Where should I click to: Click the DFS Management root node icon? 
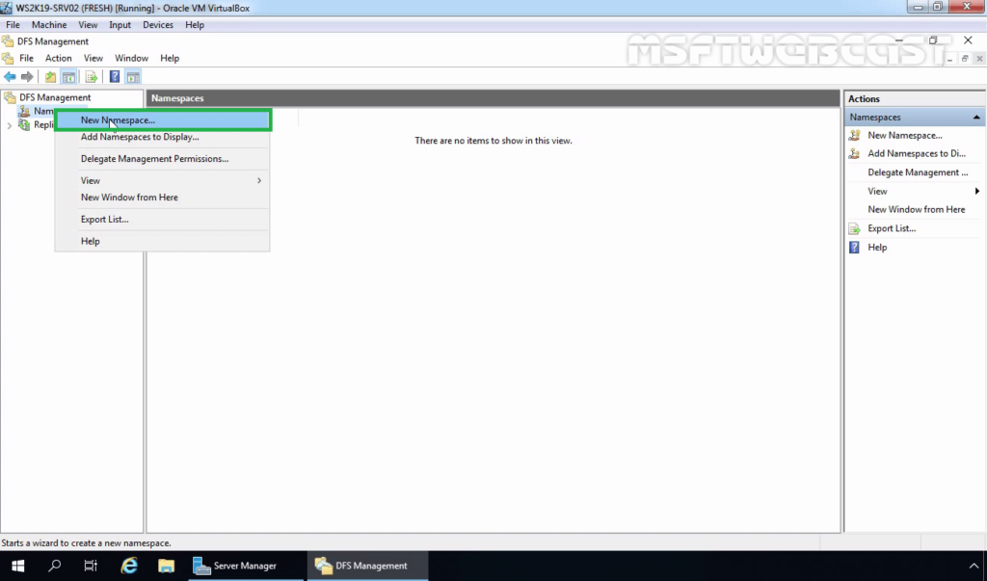click(x=10, y=97)
